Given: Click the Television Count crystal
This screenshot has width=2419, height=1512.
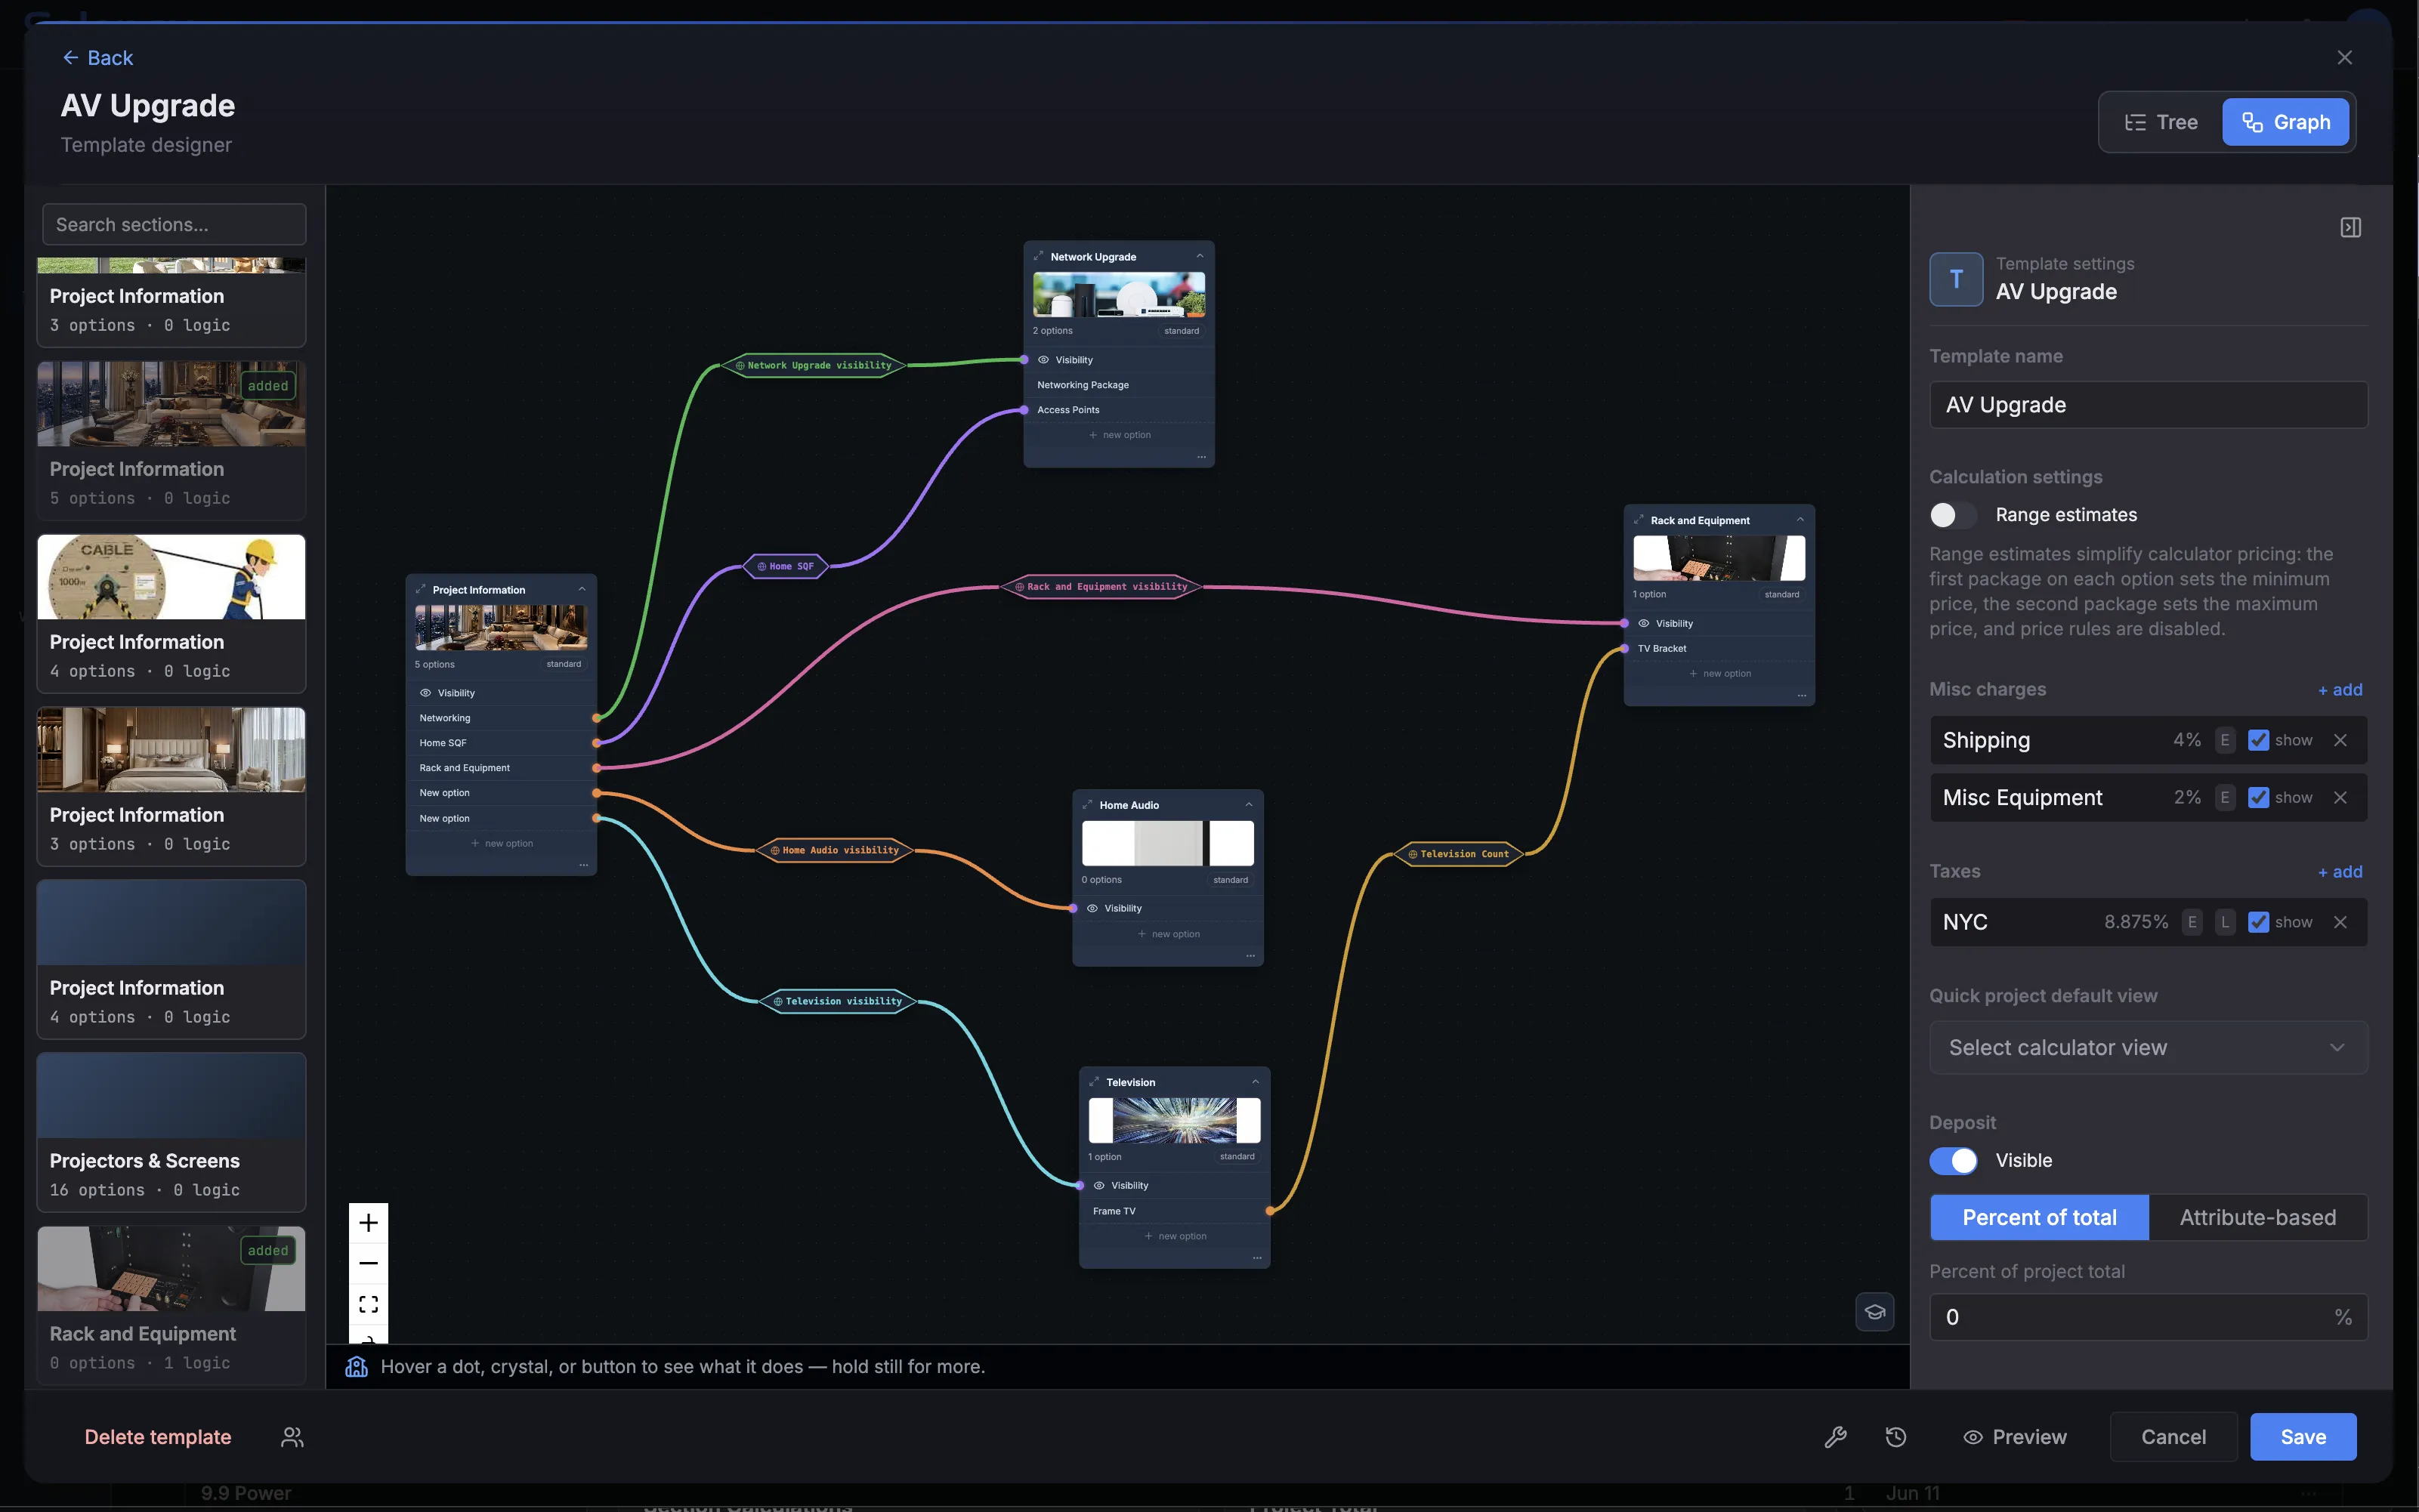Looking at the screenshot, I should (1458, 854).
